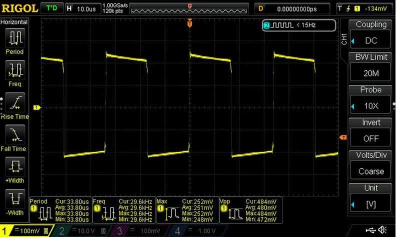Click the trigger level -134mV readout
The height and width of the screenshot is (237, 396).
coord(376,9)
